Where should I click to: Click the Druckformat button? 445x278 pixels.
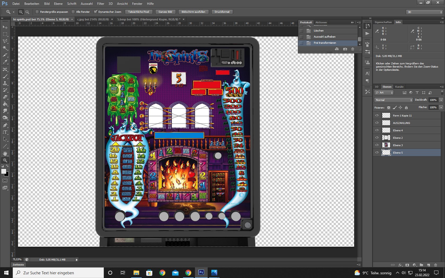tap(222, 12)
